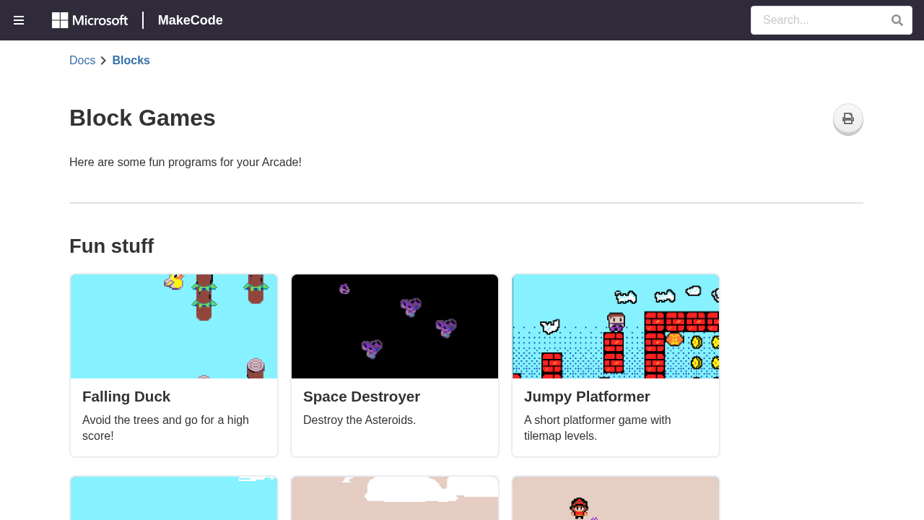Select the Space Destroyer title

coord(362,396)
